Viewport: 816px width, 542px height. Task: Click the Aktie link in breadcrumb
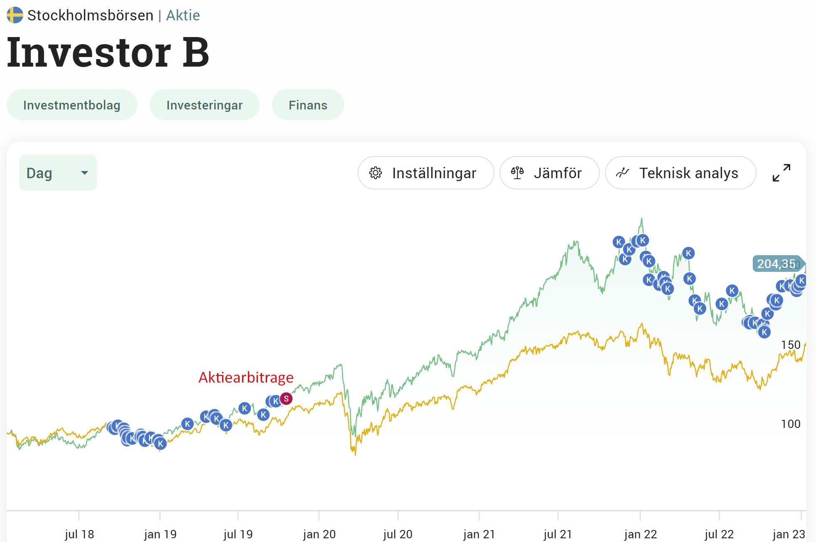(x=183, y=15)
